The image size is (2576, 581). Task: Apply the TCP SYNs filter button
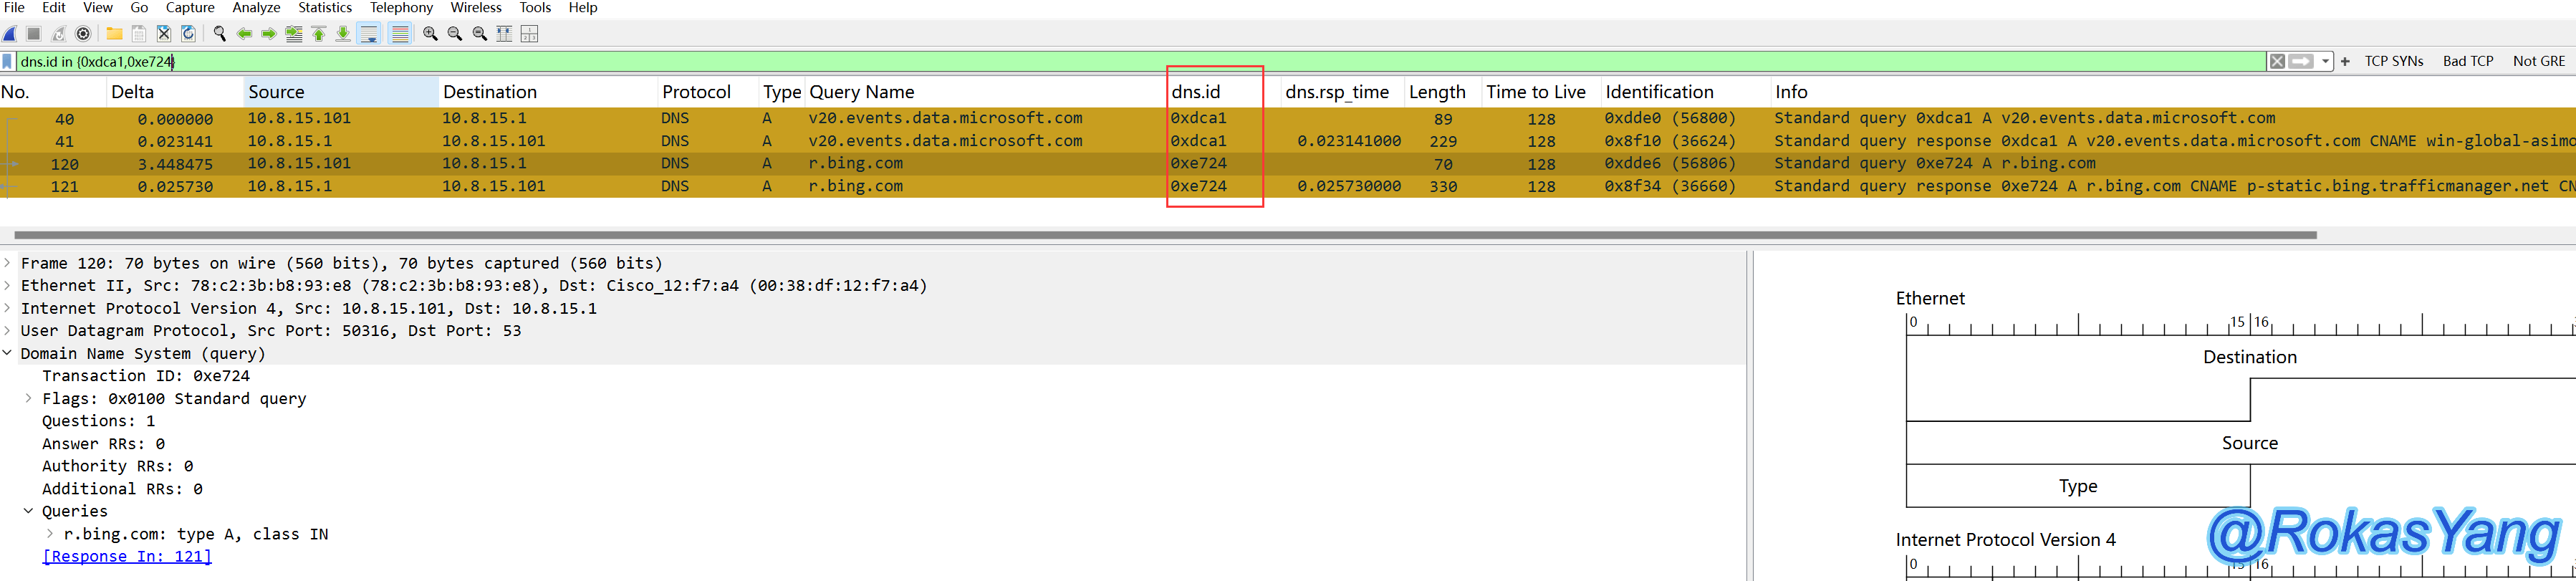[x=2393, y=62]
